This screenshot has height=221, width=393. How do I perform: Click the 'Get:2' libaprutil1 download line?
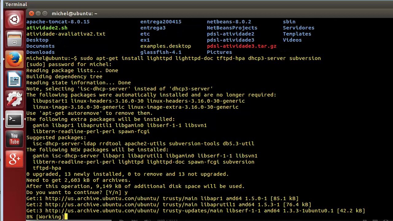169,205
